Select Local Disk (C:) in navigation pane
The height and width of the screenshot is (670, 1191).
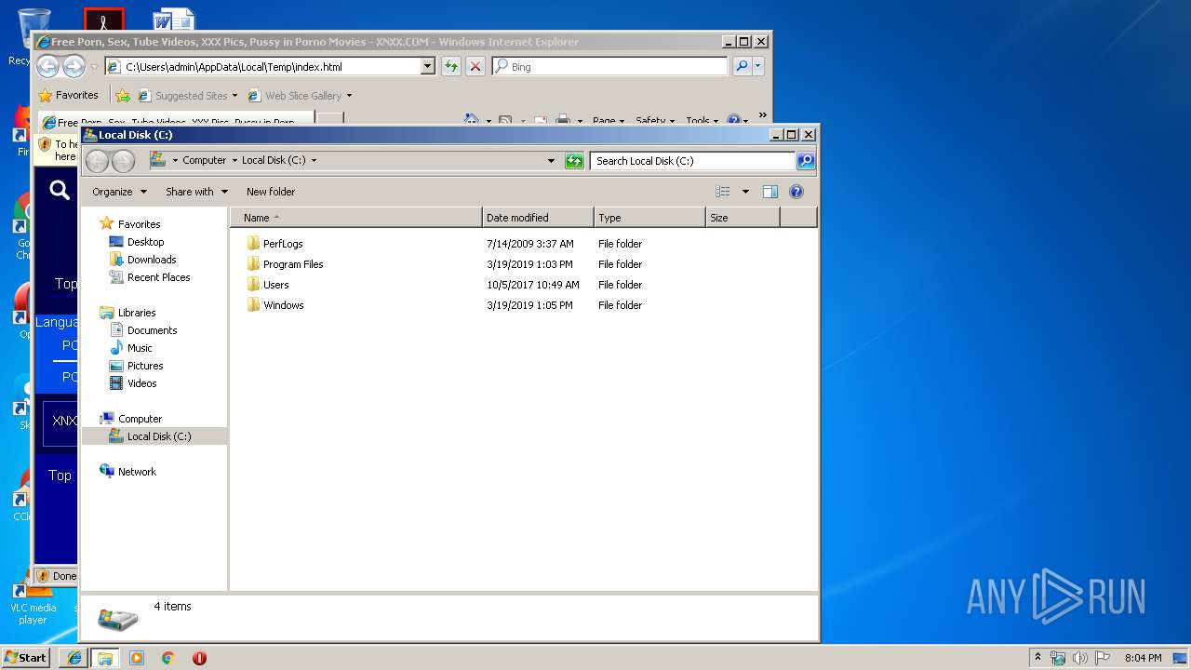[x=154, y=436]
